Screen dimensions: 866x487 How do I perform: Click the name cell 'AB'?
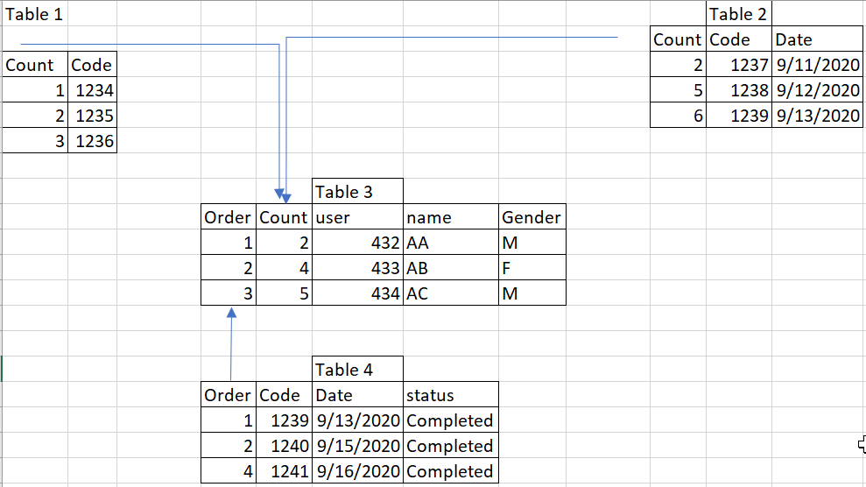(x=451, y=268)
